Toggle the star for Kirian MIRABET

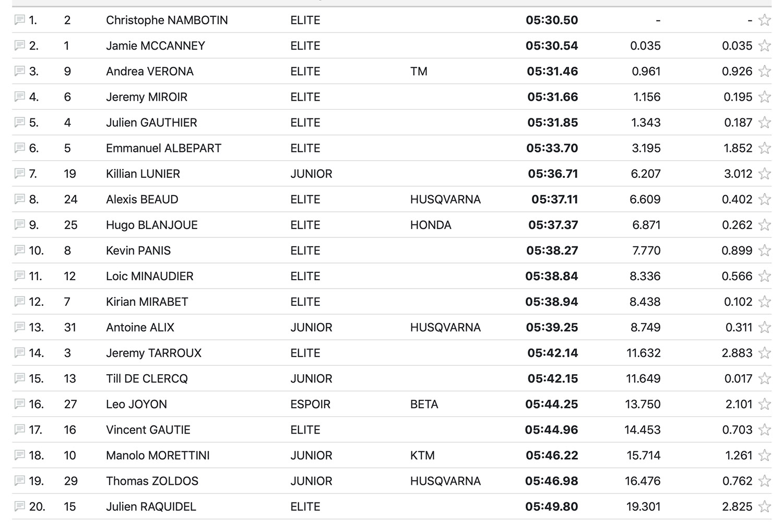[765, 302]
